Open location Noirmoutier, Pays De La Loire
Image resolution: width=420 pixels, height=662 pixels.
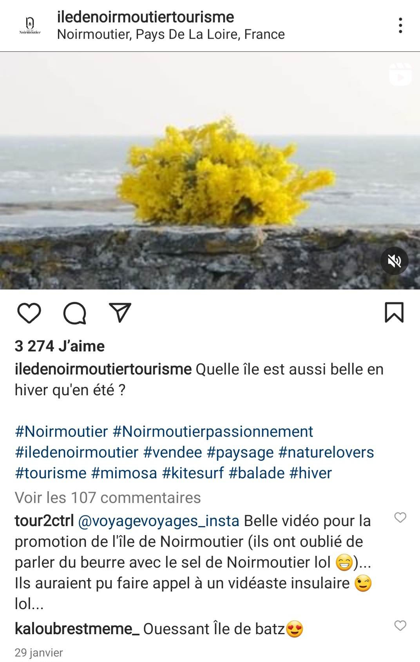click(171, 34)
